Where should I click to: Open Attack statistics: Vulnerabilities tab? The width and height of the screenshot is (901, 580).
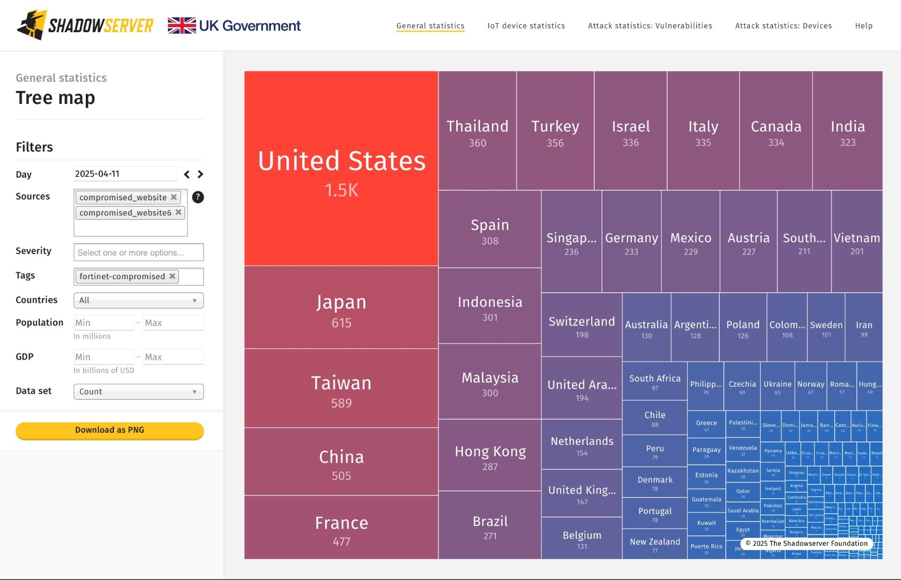[x=650, y=26]
